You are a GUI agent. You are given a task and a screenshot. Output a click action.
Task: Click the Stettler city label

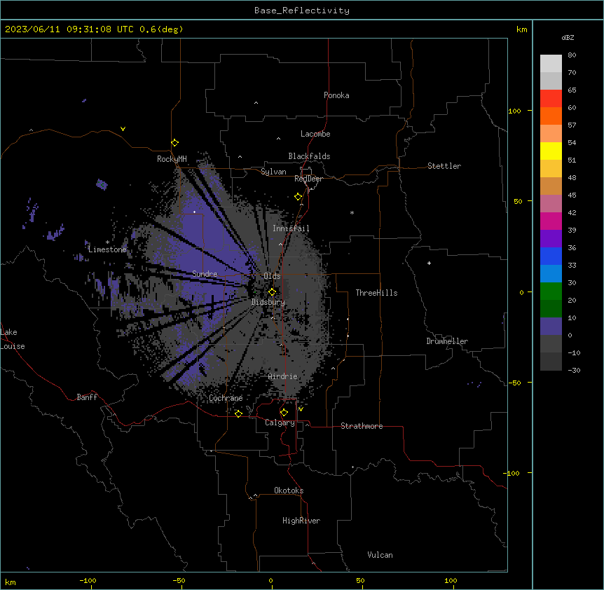pyautogui.click(x=444, y=166)
